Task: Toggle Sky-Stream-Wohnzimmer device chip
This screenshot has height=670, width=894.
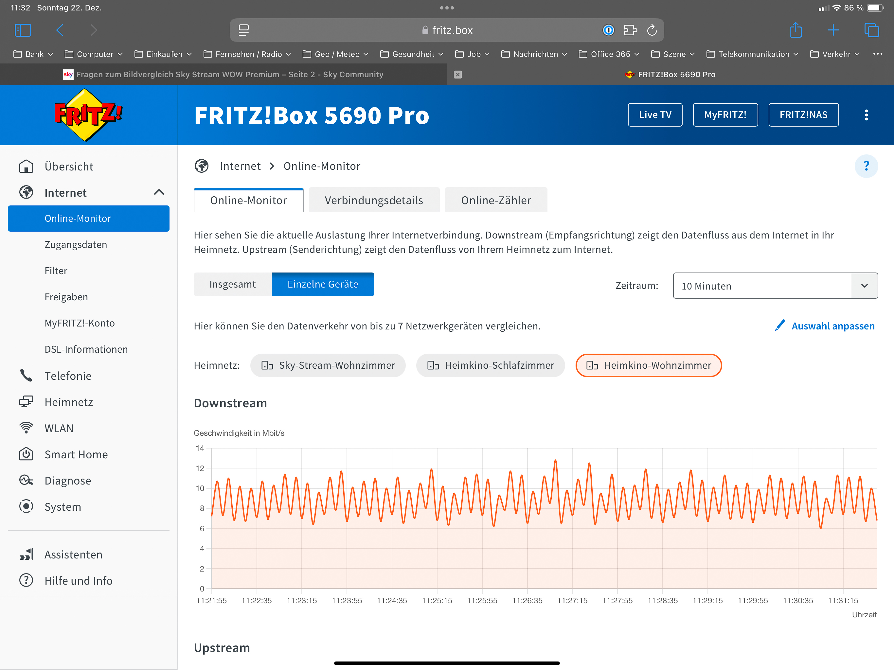Action: click(328, 365)
